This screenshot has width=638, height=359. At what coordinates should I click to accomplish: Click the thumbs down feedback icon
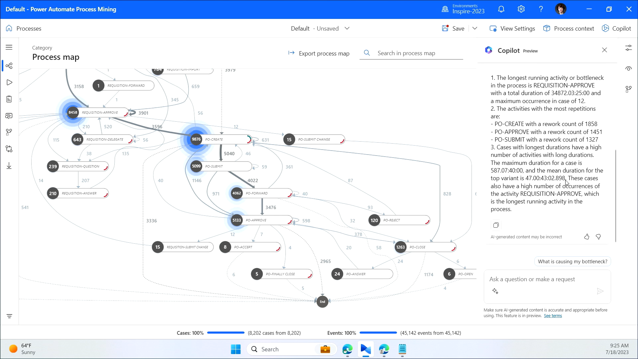coord(598,237)
